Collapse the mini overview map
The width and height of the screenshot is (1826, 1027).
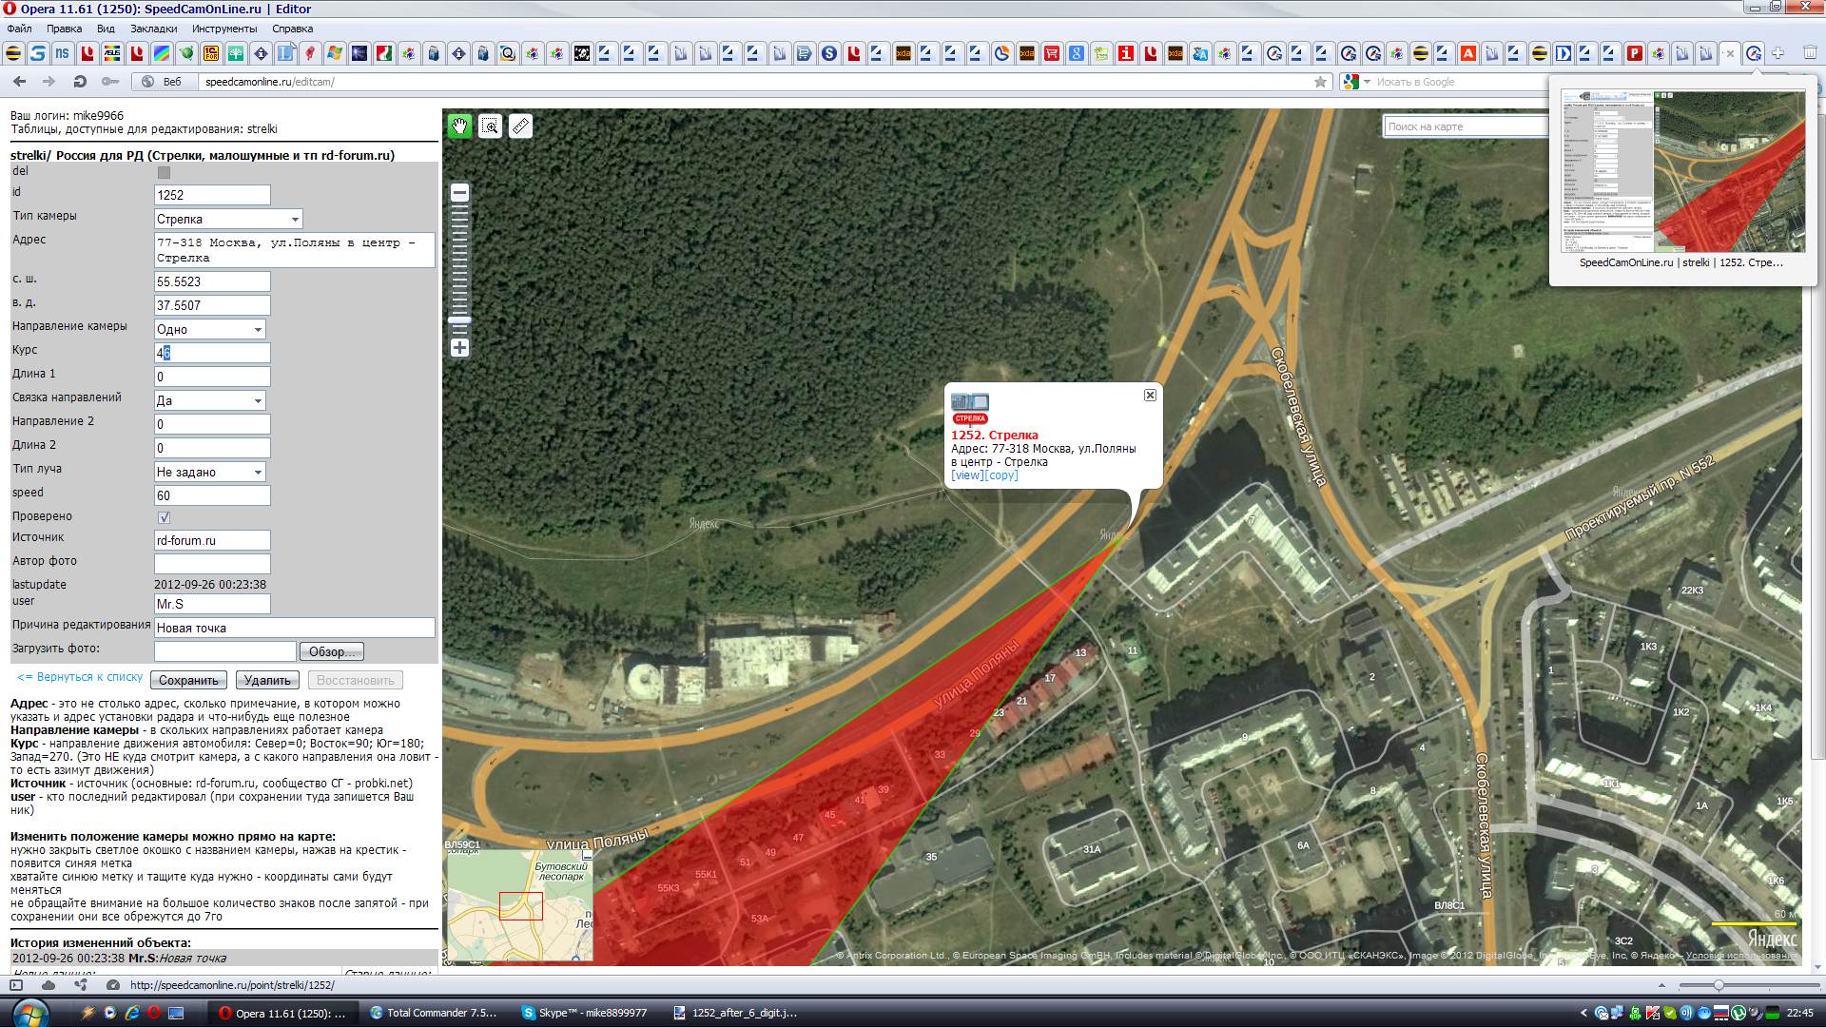pos(587,856)
